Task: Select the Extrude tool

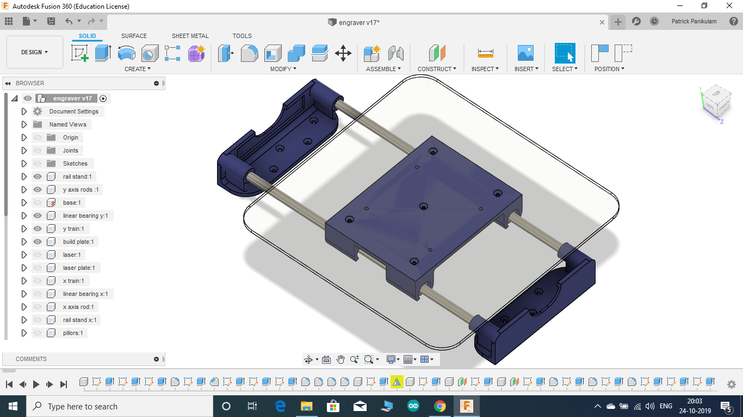Action: click(x=103, y=53)
